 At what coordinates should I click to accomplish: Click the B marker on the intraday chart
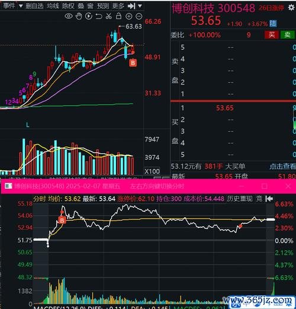tap(62, 220)
